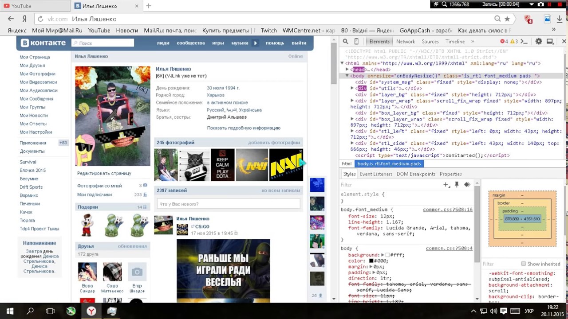Click the 'Что у Вас нового?' post field
The width and height of the screenshot is (568, 319).
(229, 204)
